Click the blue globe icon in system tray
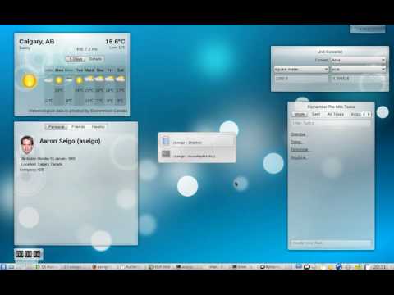This screenshot has width=394, height=295. click(x=339, y=267)
